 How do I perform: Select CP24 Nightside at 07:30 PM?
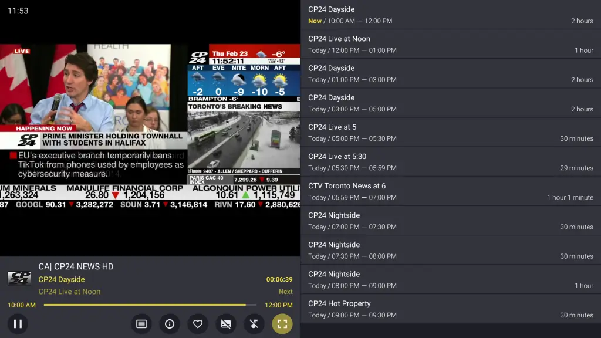[451, 250]
